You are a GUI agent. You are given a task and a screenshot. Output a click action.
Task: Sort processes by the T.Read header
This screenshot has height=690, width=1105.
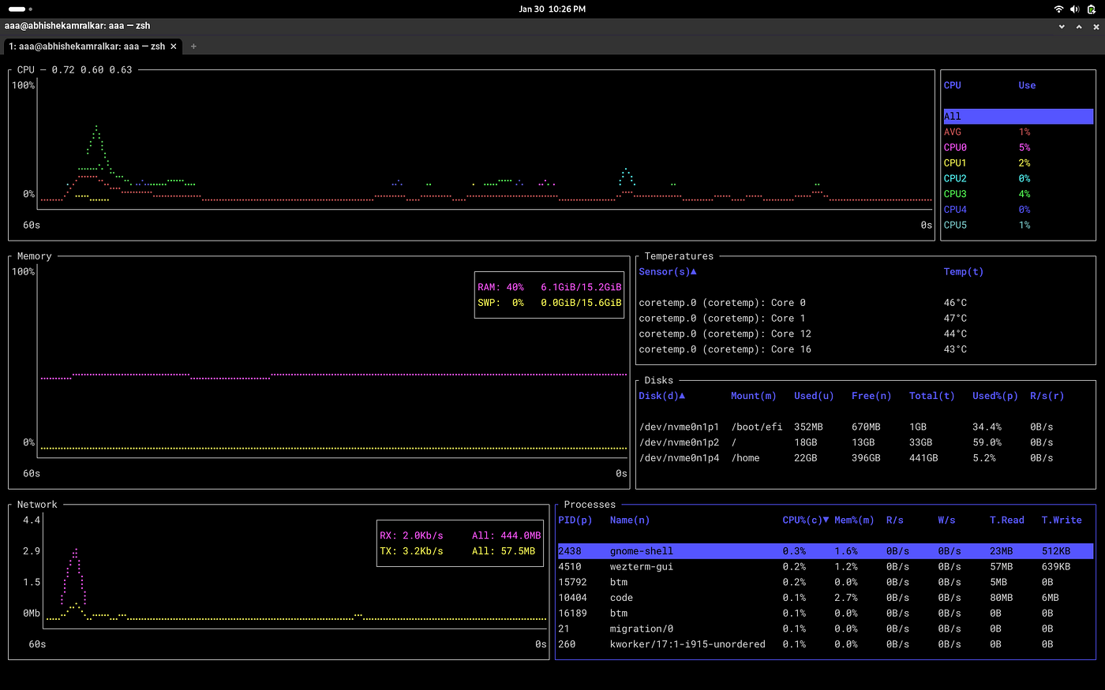(x=1007, y=520)
